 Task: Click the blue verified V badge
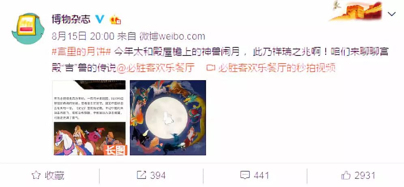tap(99, 19)
